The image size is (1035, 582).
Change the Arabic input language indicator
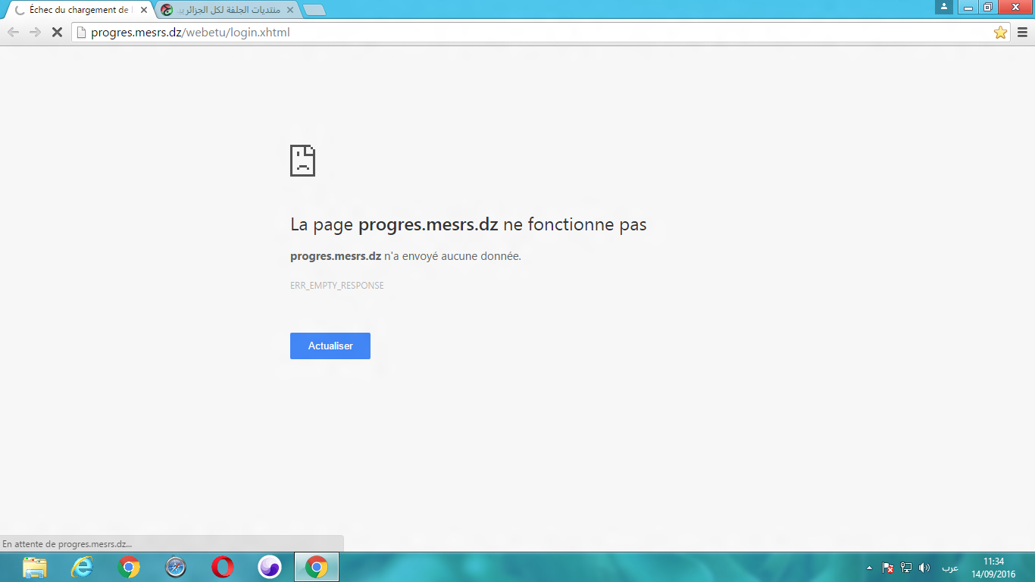click(x=950, y=567)
